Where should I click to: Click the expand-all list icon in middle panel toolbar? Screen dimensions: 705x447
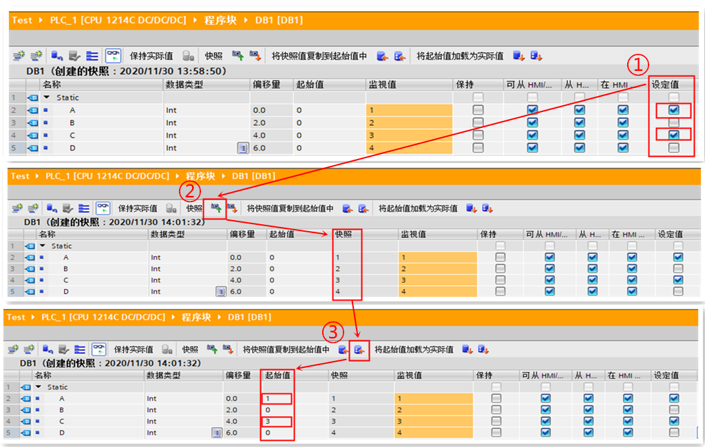(x=84, y=208)
